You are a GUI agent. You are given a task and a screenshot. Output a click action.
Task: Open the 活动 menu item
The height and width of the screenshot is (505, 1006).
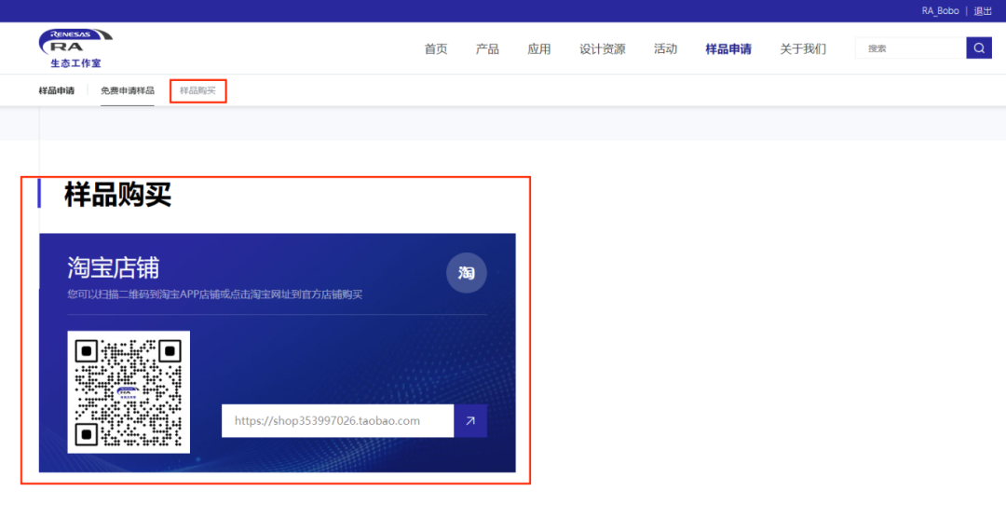(x=665, y=48)
